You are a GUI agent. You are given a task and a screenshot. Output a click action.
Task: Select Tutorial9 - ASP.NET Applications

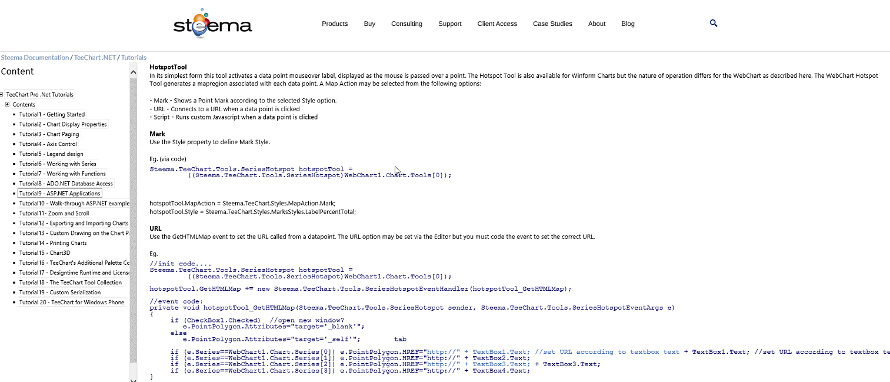60,193
